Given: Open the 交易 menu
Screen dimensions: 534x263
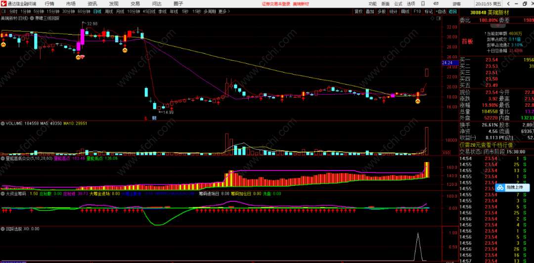Looking at the screenshot, I should click(x=135, y=4).
